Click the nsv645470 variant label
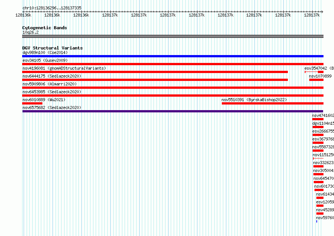This screenshot has height=236, width=334. tap(324, 178)
